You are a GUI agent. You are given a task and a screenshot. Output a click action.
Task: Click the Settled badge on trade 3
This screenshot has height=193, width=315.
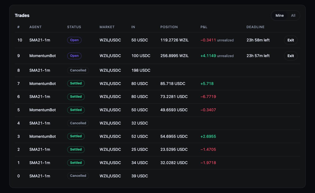(x=76, y=136)
